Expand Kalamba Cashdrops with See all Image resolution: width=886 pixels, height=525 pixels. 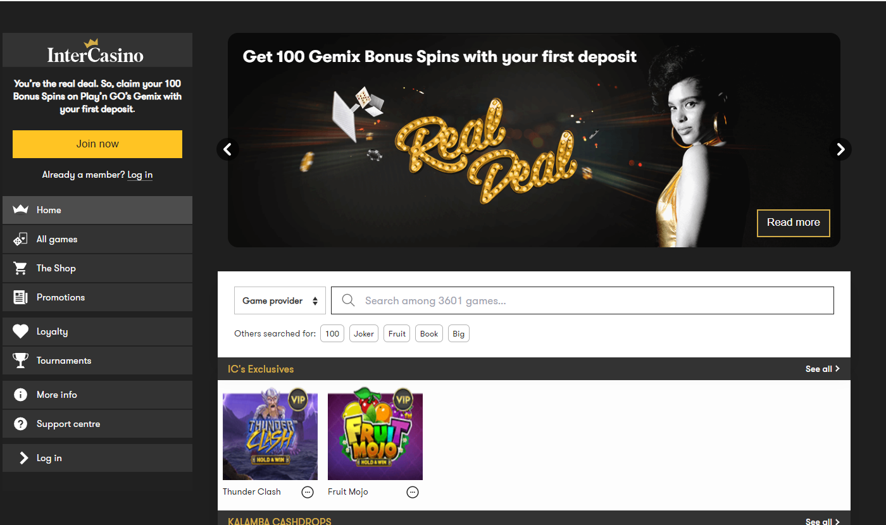point(823,521)
